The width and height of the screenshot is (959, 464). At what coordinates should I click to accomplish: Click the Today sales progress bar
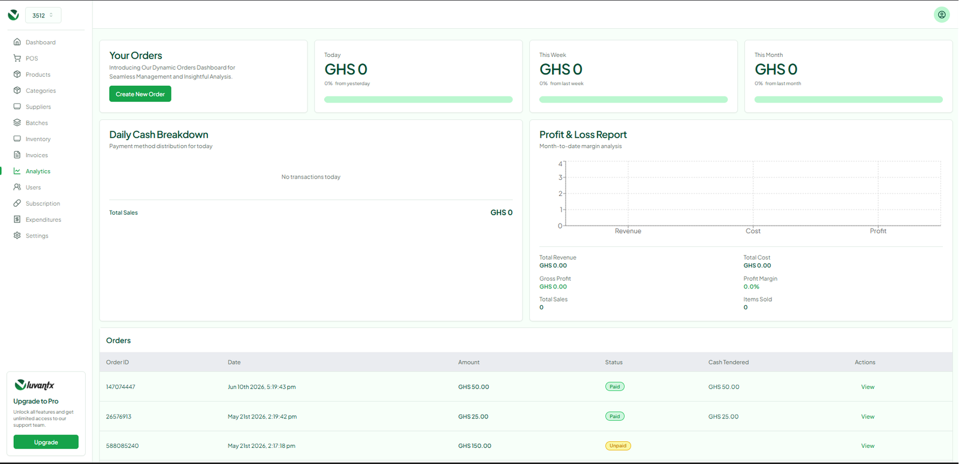pos(418,100)
